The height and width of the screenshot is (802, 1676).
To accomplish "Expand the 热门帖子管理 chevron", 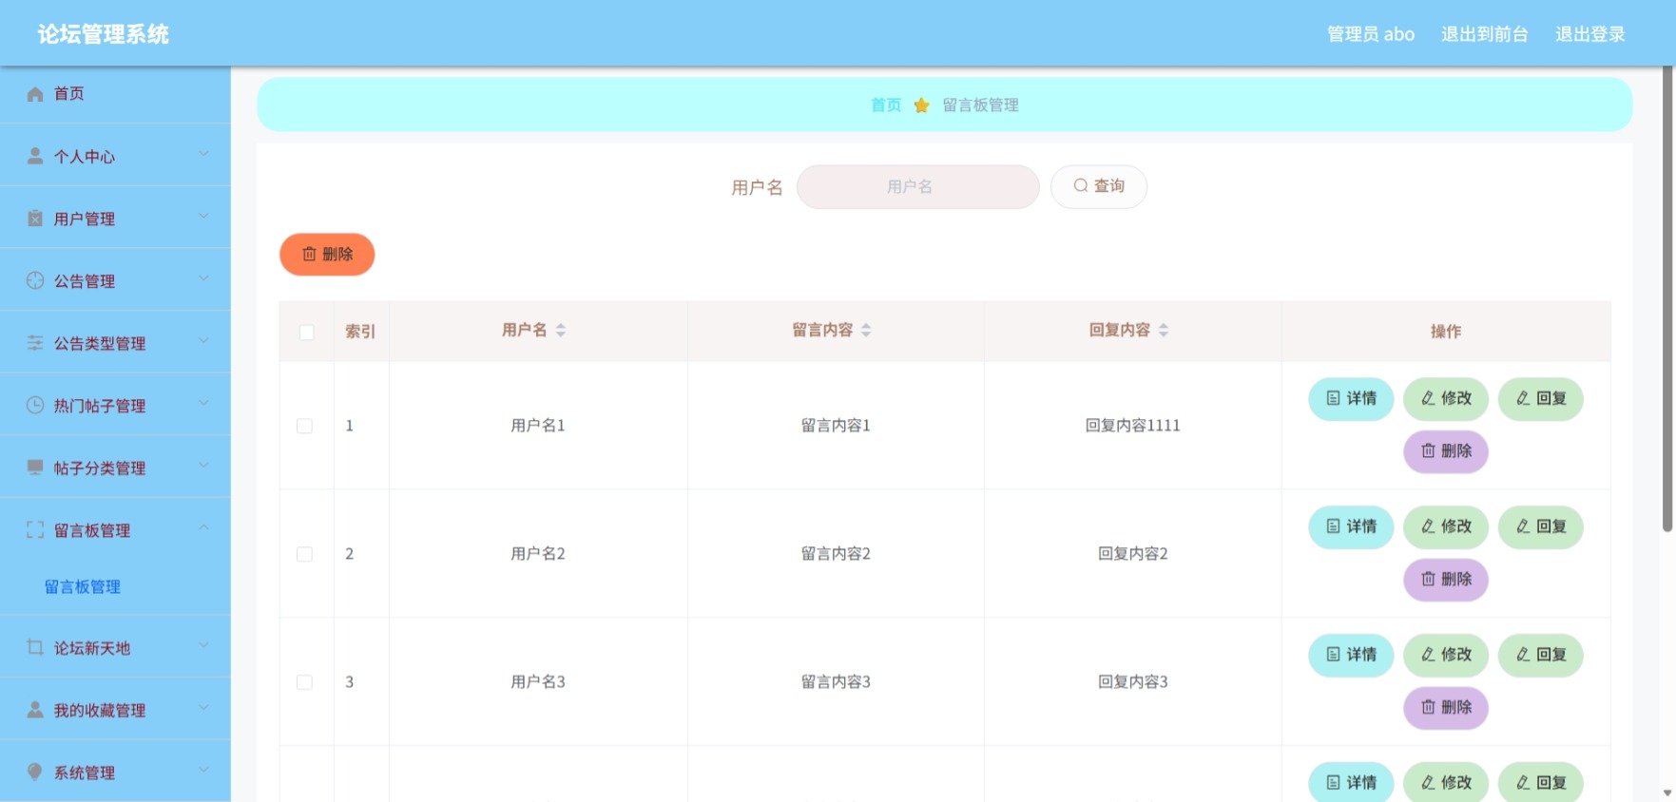I will pos(203,403).
